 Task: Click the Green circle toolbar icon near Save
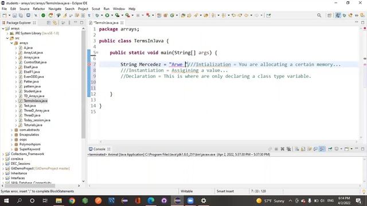tap(43, 15)
